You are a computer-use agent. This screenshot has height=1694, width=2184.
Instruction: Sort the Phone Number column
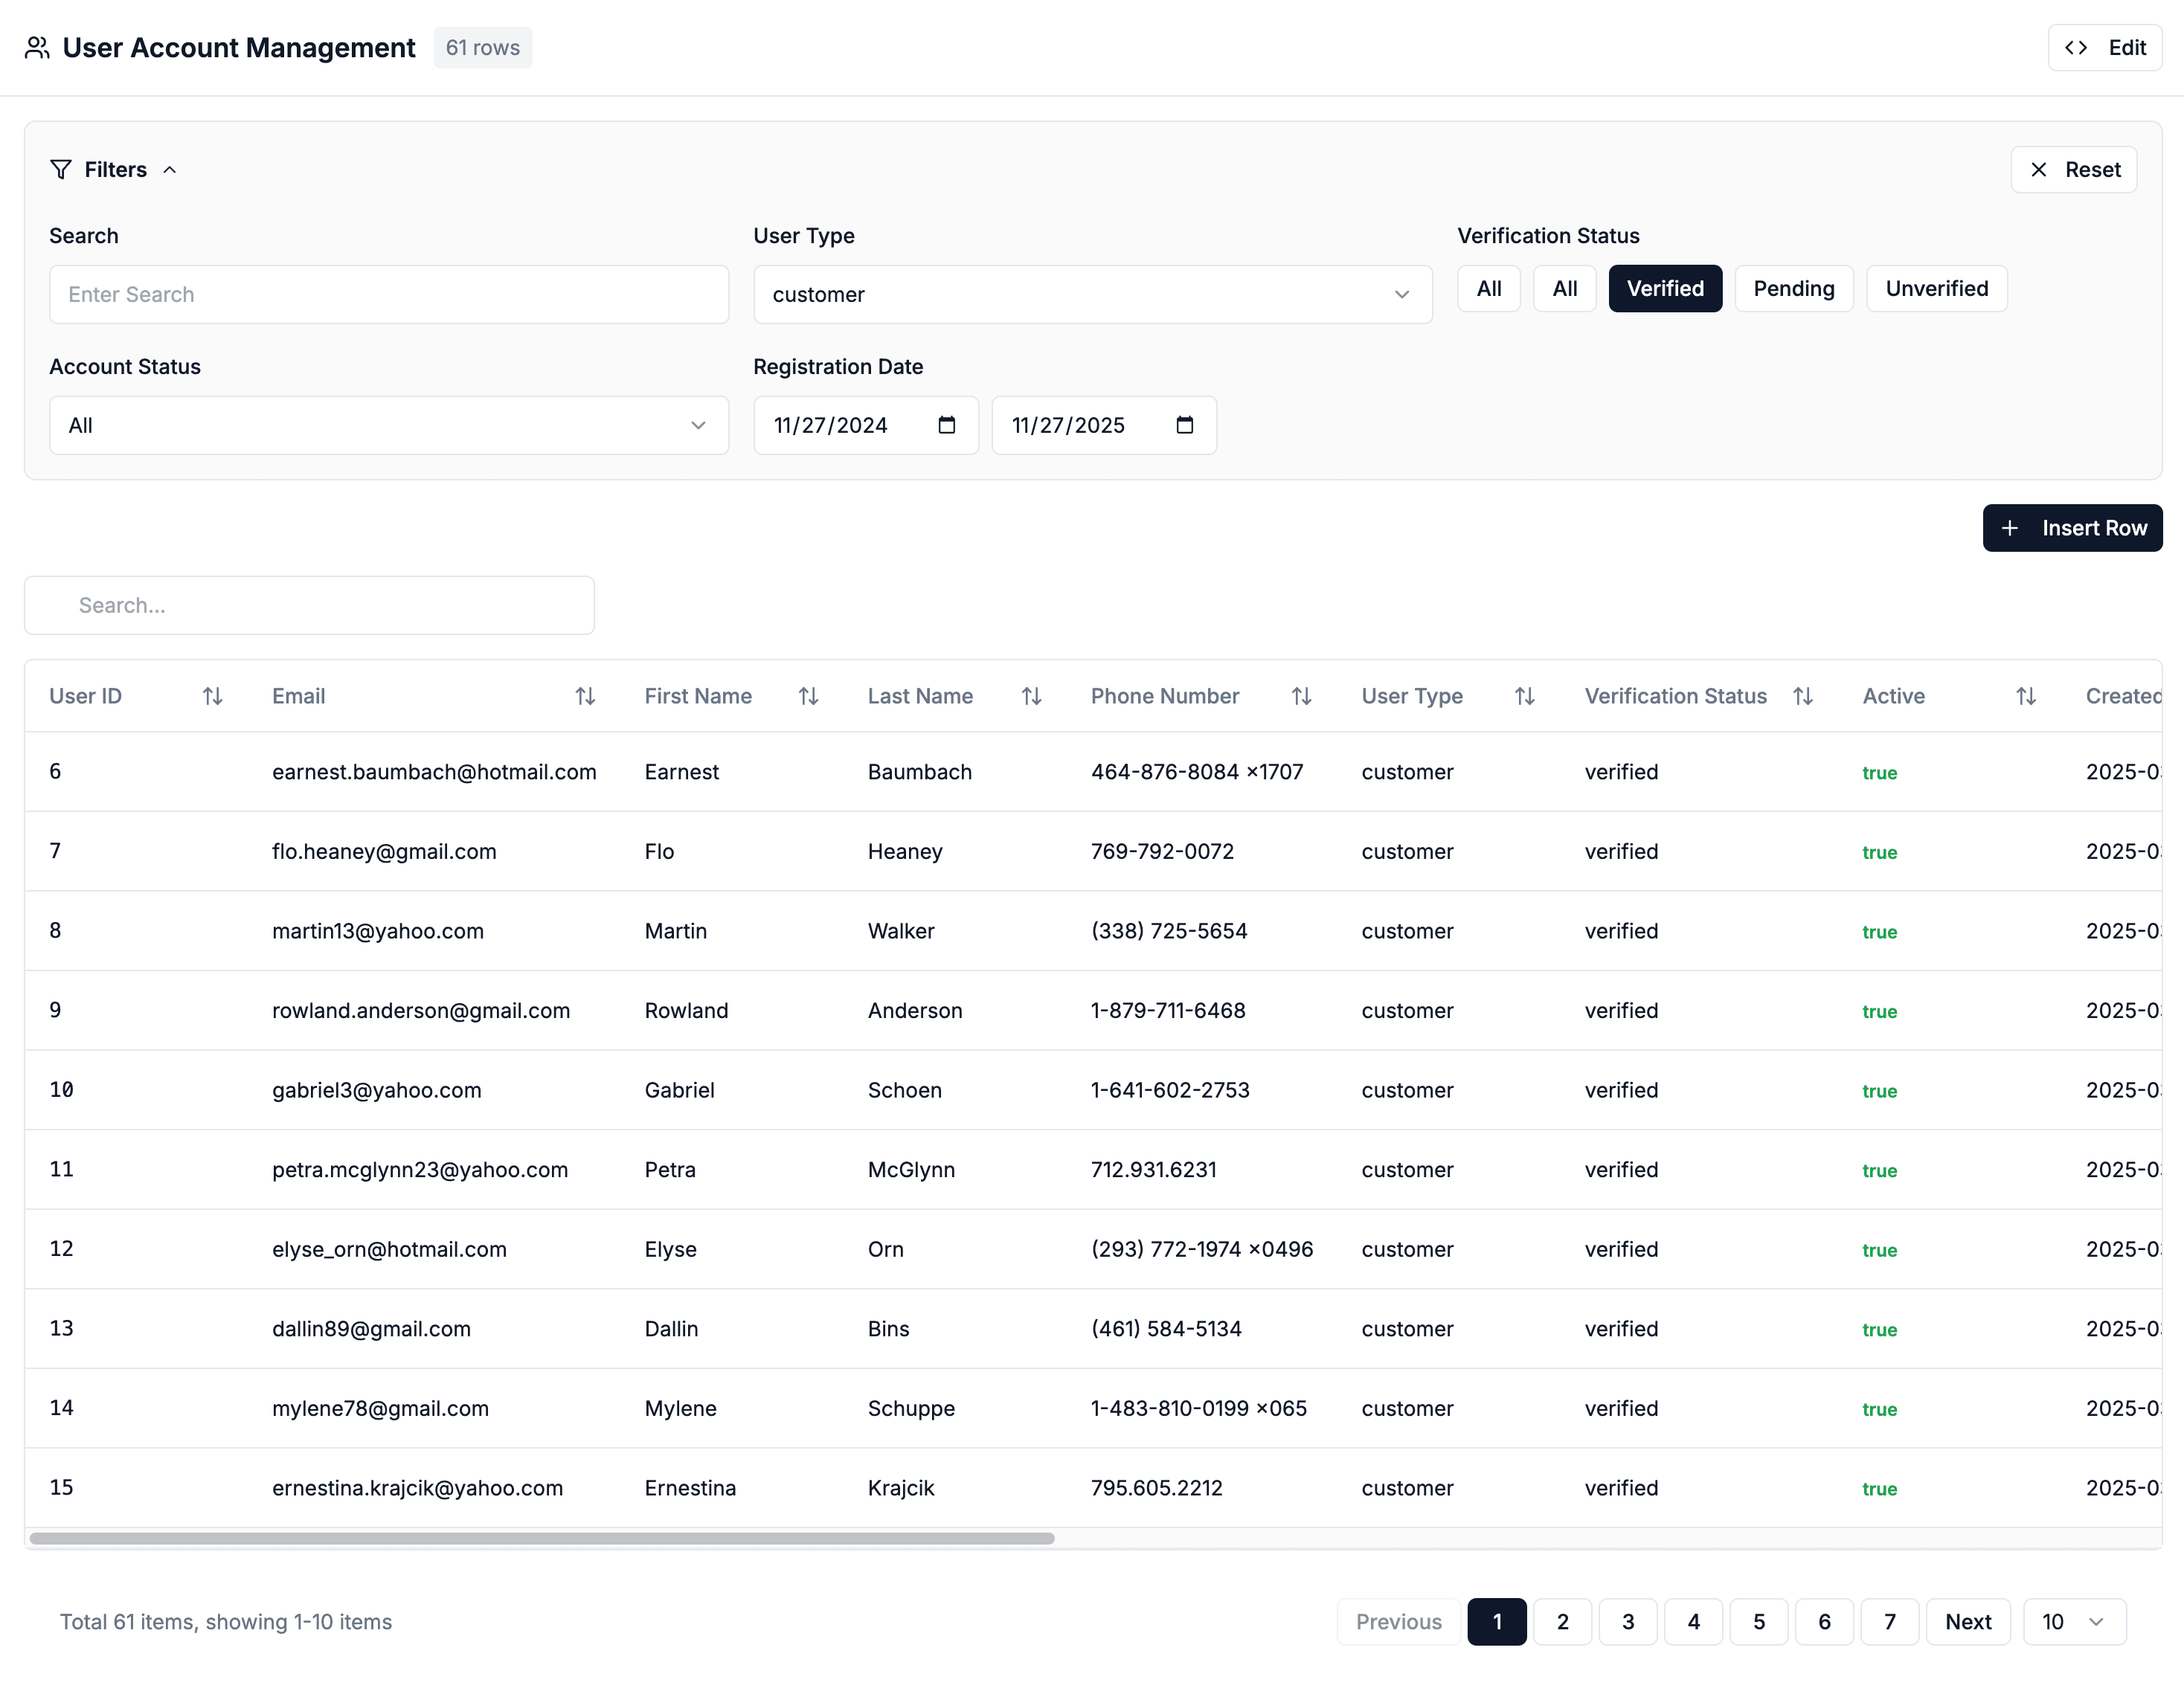coord(1302,695)
